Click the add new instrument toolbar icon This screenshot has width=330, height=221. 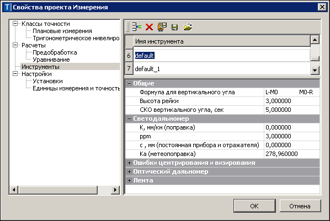point(137,27)
